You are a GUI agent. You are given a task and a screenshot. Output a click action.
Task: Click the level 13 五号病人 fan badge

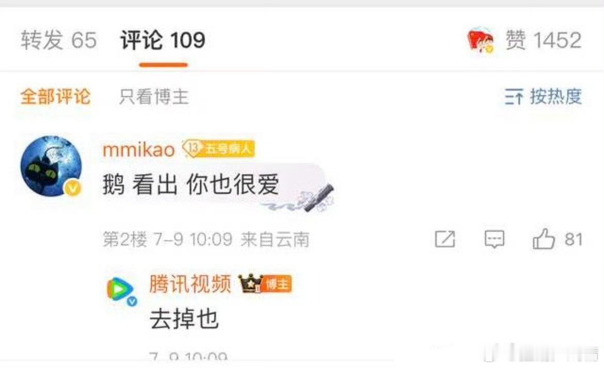[218, 148]
